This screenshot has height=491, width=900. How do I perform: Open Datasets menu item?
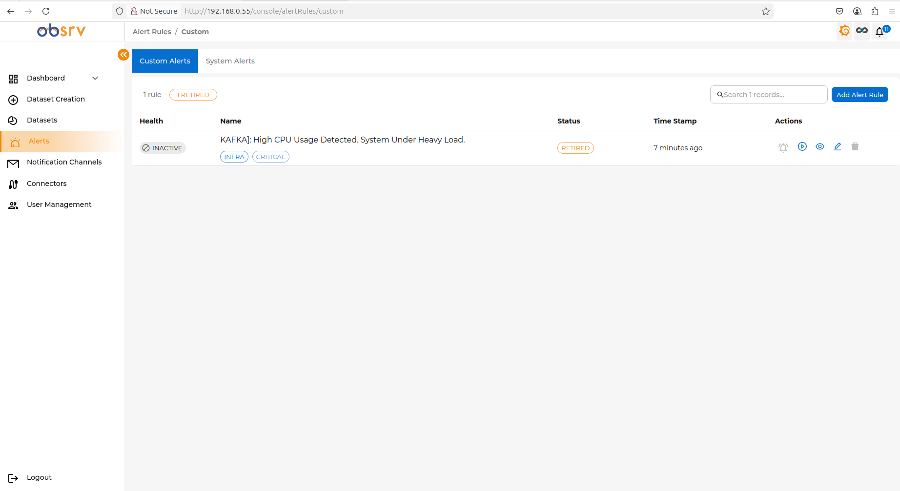pos(42,120)
